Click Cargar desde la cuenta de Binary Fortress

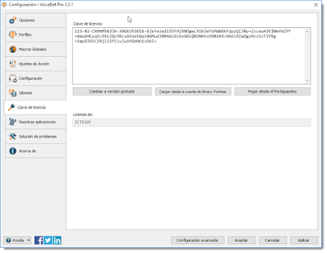coord(193,91)
